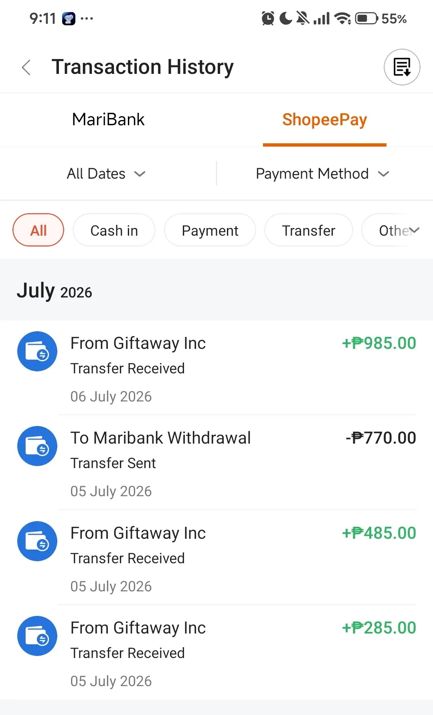Tap wallet icon for ₱485.00 transfer
This screenshot has height=715, width=433.
tap(37, 541)
